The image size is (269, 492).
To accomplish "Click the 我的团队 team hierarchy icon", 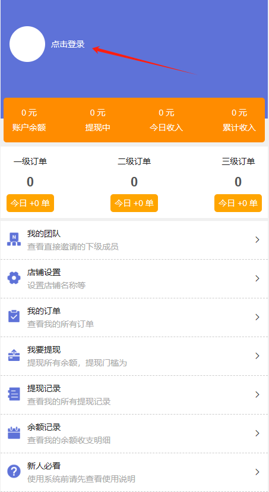I will [x=14, y=239].
